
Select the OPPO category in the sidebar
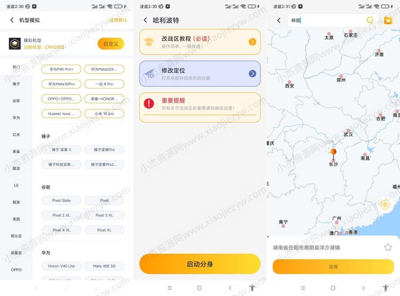pyautogui.click(x=16, y=270)
